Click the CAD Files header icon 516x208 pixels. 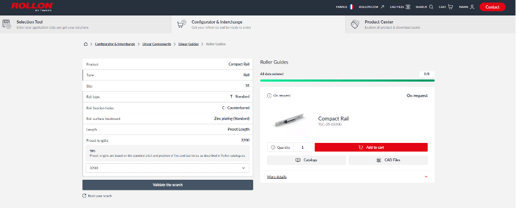[x=408, y=6]
